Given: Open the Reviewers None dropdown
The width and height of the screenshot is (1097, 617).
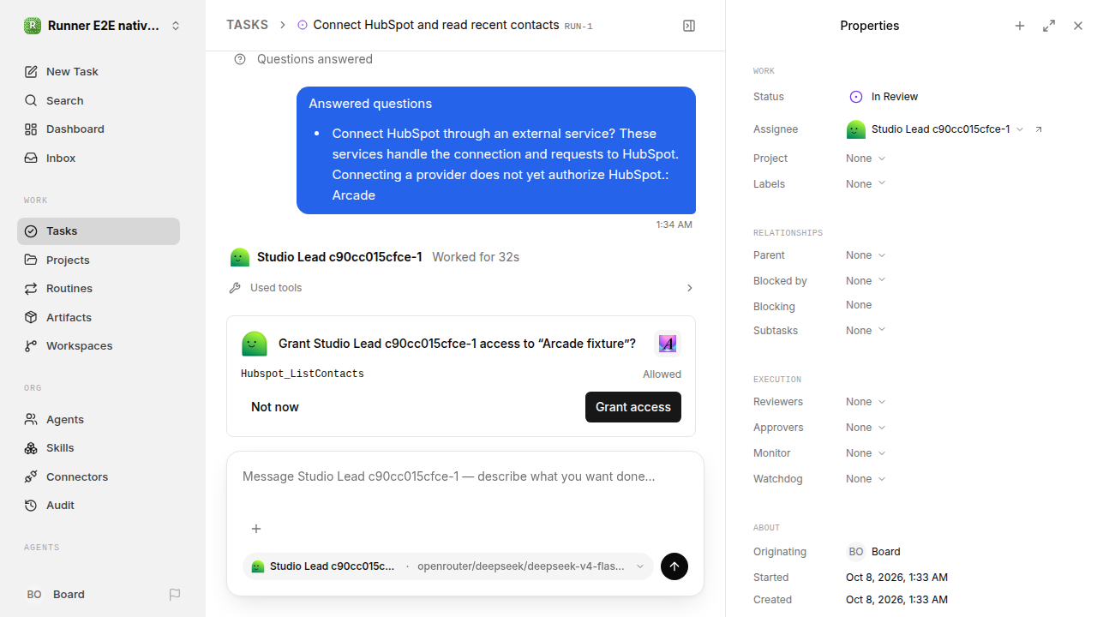Looking at the screenshot, I should pos(866,402).
